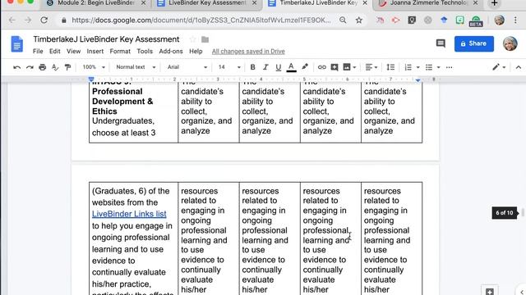Go to Docs home icon
526x295 pixels.
(16, 43)
